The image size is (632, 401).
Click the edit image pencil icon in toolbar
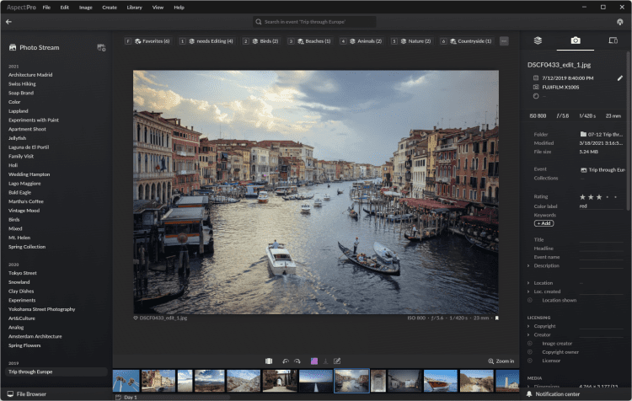click(337, 361)
